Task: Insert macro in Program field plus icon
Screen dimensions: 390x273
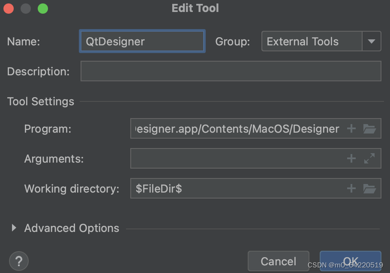Action: point(351,129)
